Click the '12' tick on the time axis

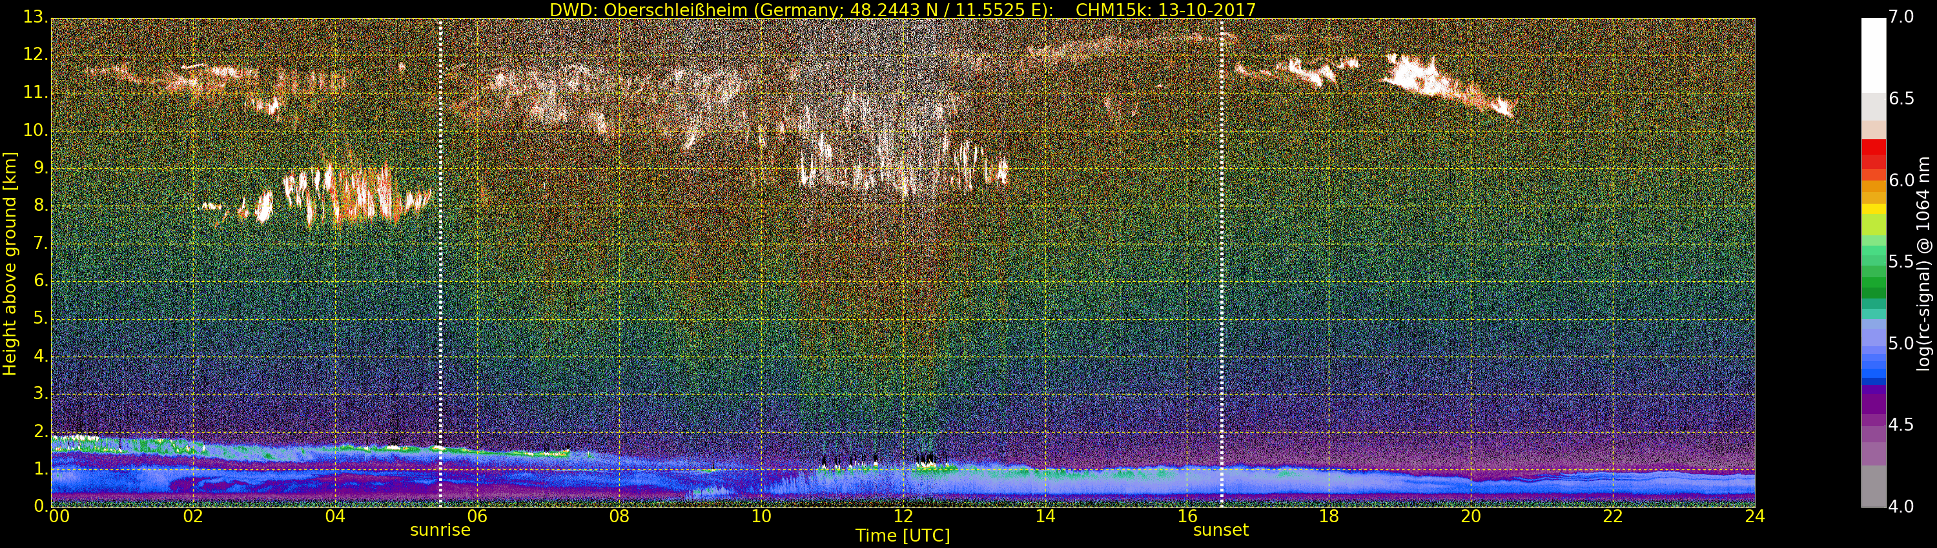coord(903,516)
